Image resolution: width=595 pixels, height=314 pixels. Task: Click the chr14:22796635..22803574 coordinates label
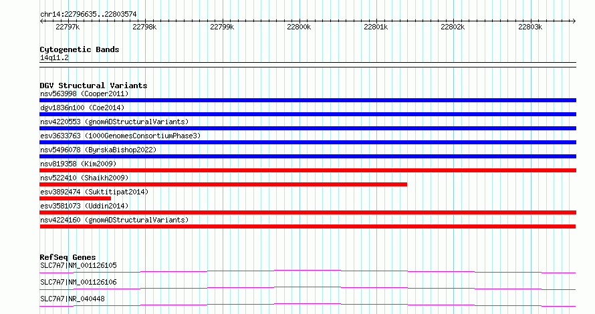click(x=88, y=14)
